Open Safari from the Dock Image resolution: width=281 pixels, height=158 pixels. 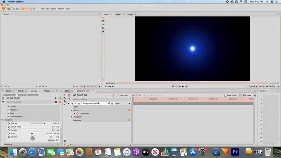click(x=32, y=152)
